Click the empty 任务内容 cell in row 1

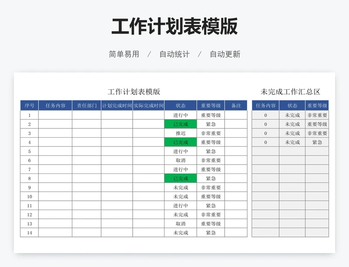(55, 115)
